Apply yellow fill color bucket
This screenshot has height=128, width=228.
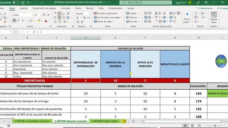click(39, 21)
